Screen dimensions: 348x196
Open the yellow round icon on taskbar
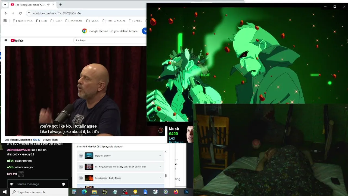click(105, 192)
